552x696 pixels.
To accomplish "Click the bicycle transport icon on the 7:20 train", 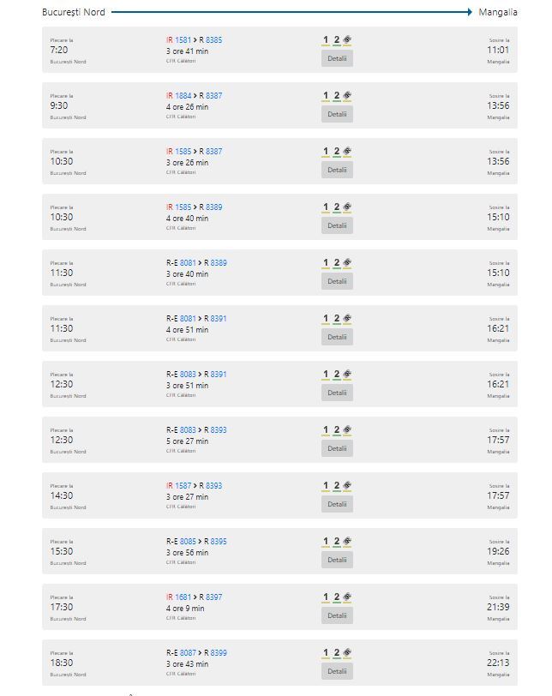I will (347, 40).
